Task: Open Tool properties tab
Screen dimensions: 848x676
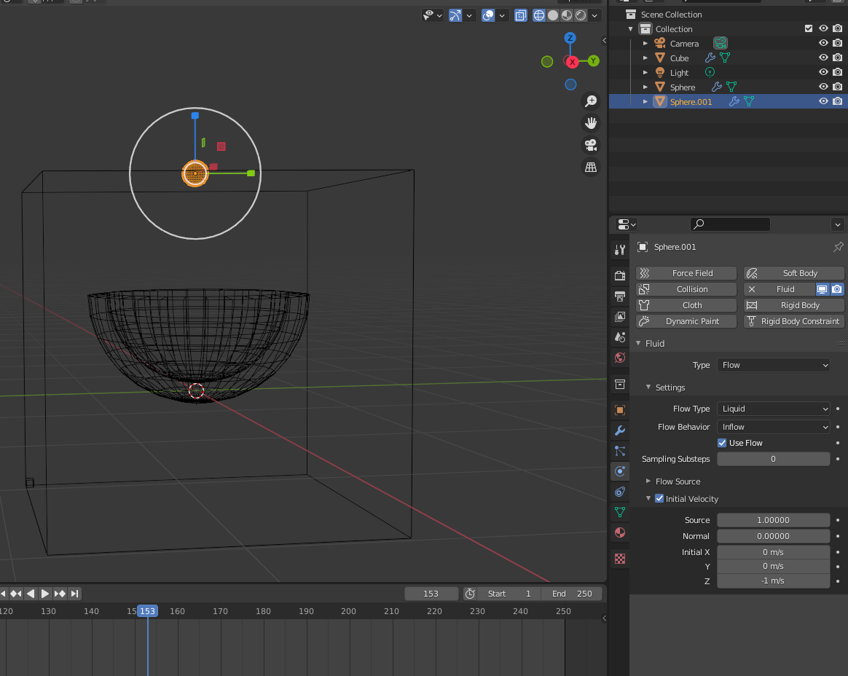Action: coord(620,249)
